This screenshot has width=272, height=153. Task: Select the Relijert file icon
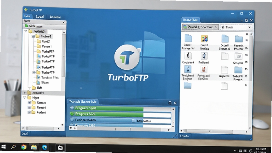[204, 56]
